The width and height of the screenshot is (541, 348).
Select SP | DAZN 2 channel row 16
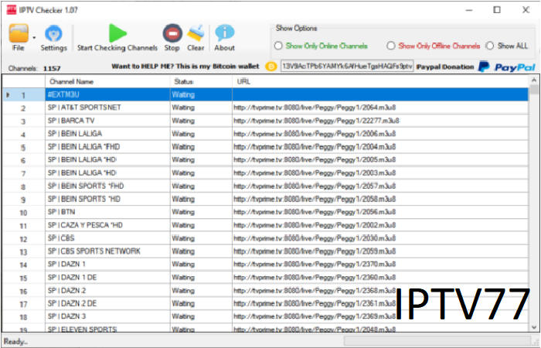point(107,290)
